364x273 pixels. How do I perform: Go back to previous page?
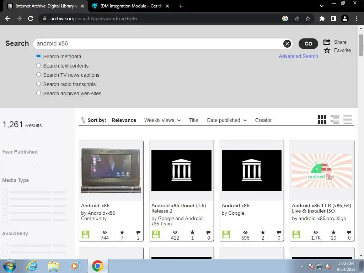click(8, 18)
